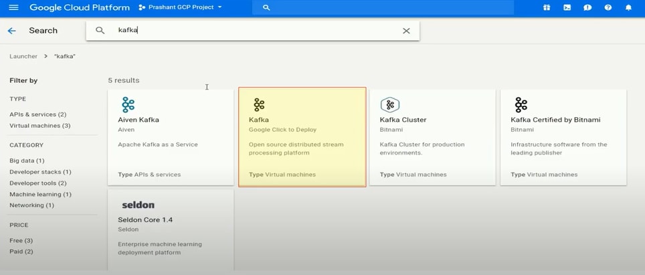Screen dimensions: 645x275
Task: Click 'Kafka Cluster for production environments' description
Action: [422, 149]
